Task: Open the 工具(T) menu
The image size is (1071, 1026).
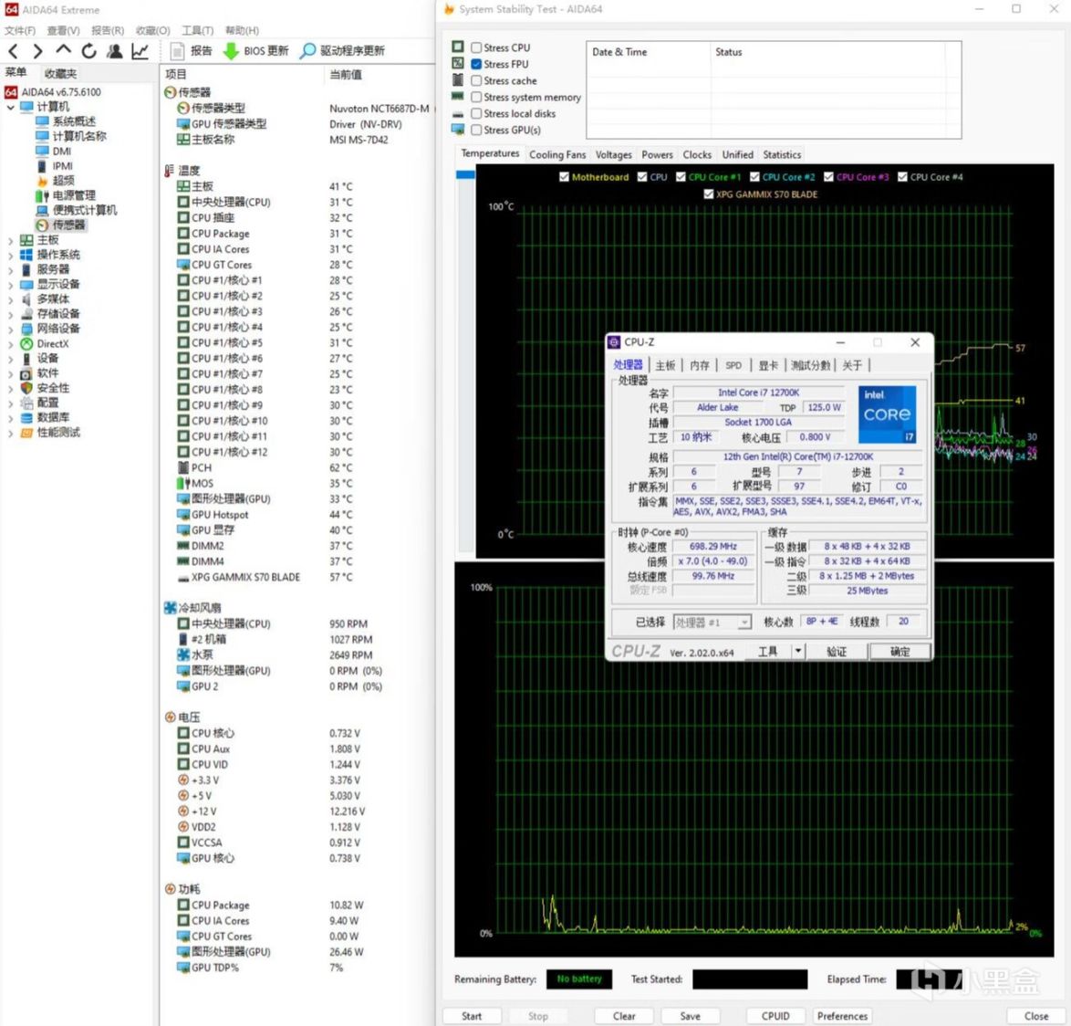Action: click(197, 30)
